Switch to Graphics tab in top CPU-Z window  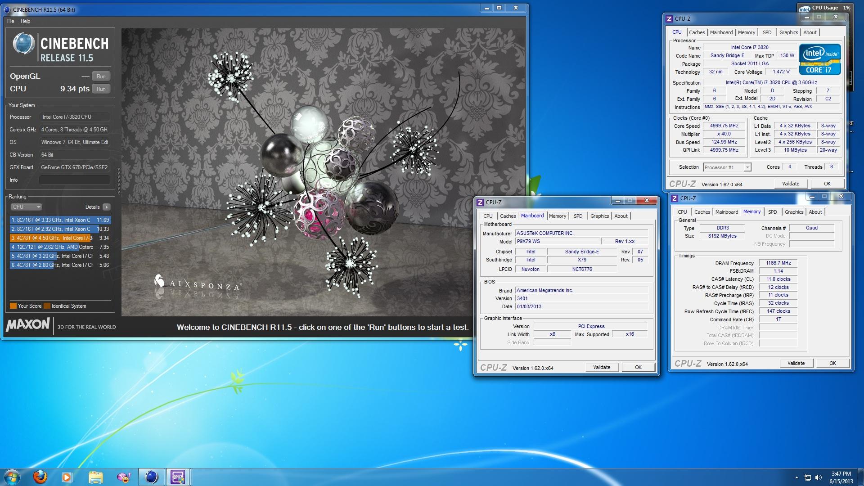(x=788, y=32)
